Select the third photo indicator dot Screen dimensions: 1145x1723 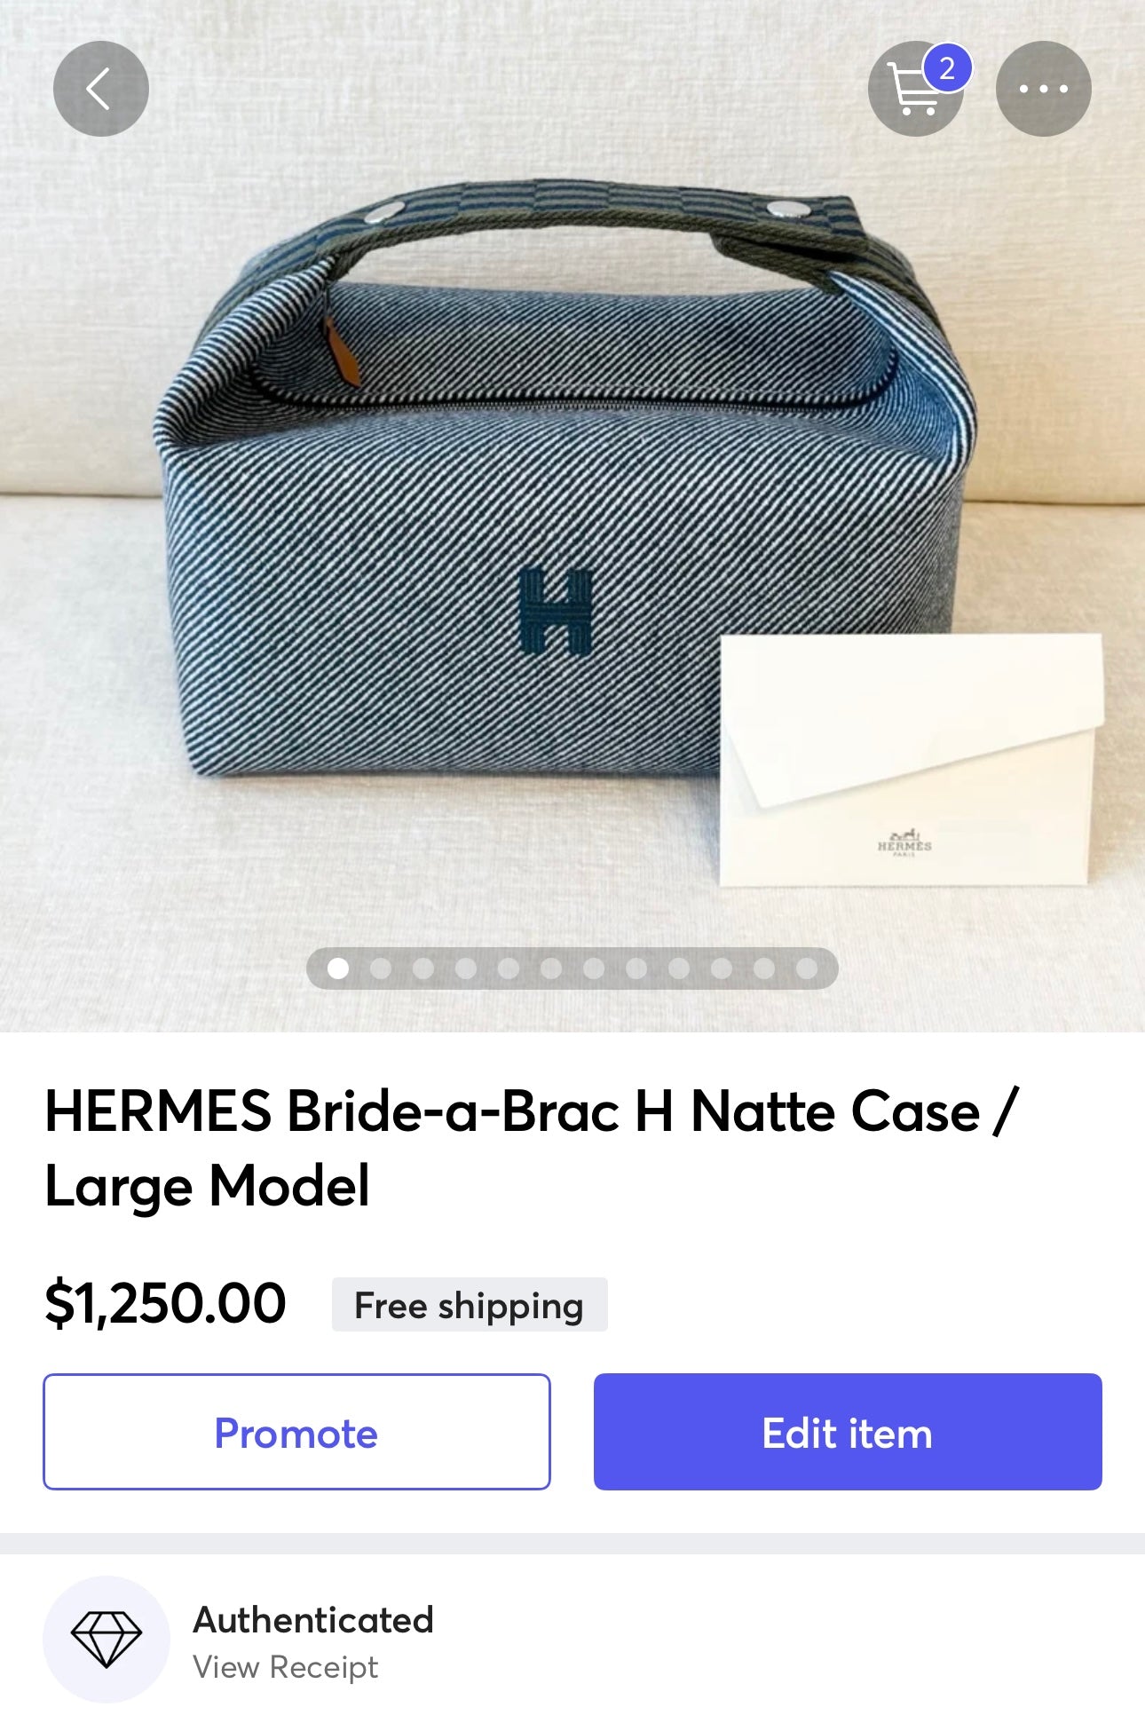coord(423,968)
